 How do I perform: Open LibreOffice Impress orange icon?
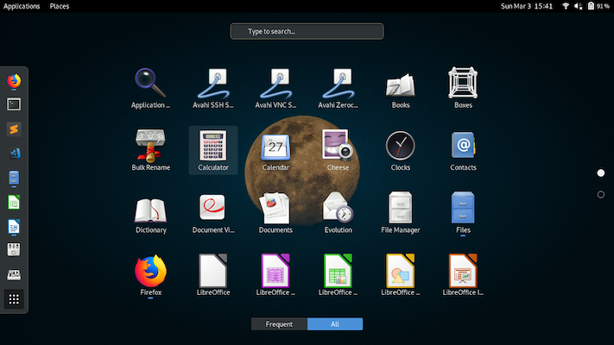pos(463,270)
